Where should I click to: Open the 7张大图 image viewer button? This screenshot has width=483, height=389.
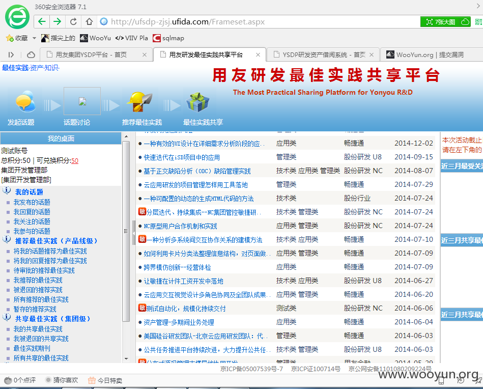(440, 22)
